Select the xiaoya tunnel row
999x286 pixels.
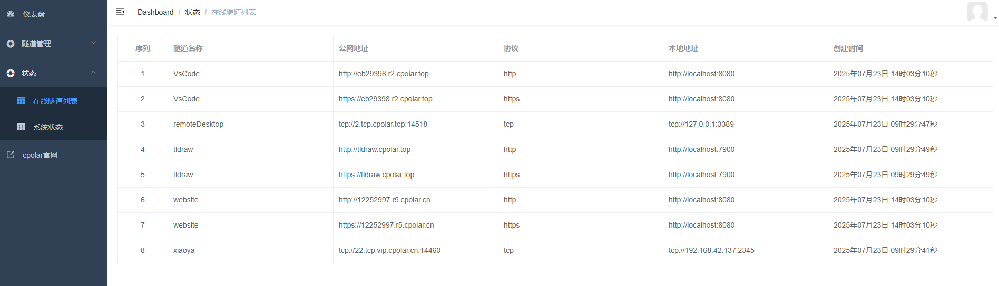555,250
